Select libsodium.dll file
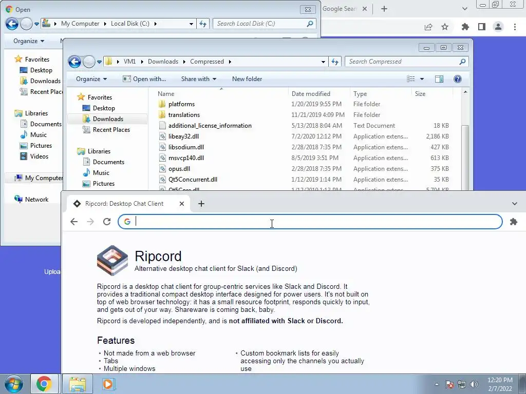This screenshot has height=394, width=526. [x=186, y=147]
